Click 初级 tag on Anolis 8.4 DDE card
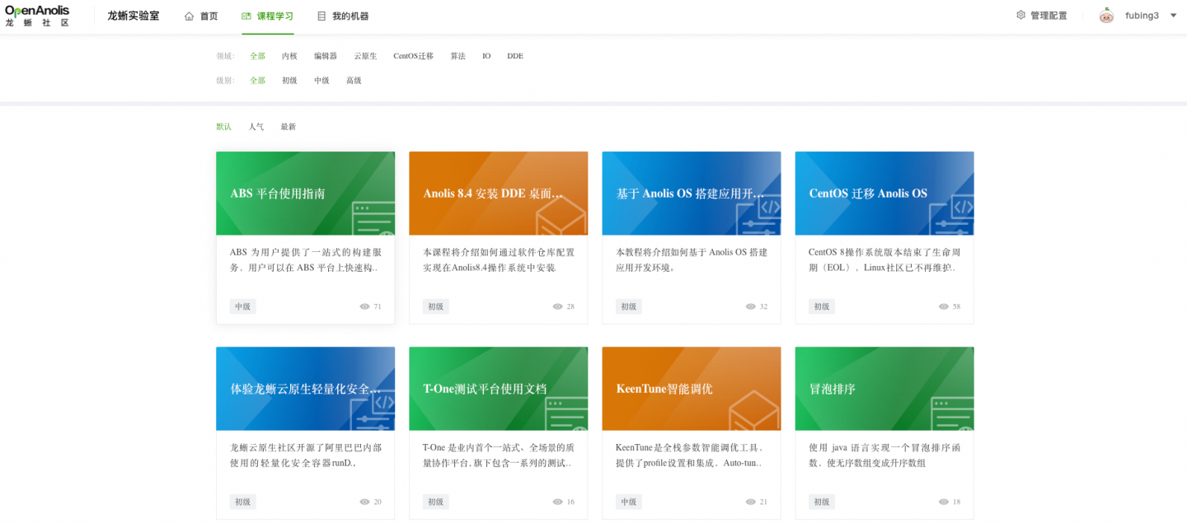 [435, 306]
